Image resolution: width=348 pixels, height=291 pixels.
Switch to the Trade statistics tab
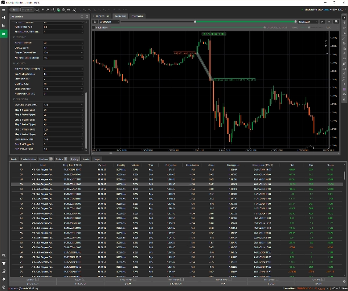click(x=28, y=159)
